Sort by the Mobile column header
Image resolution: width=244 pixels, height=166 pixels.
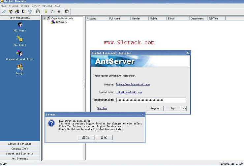pyautogui.click(x=158, y=18)
